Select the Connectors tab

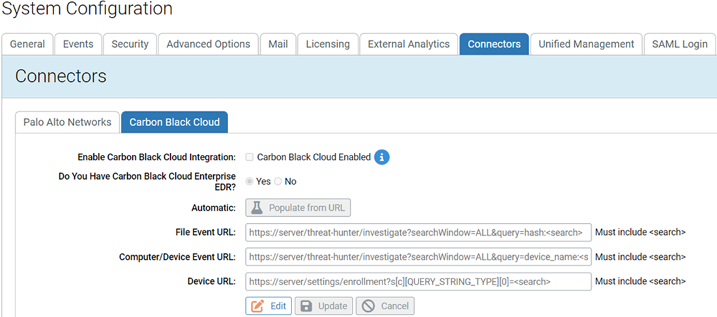click(494, 44)
